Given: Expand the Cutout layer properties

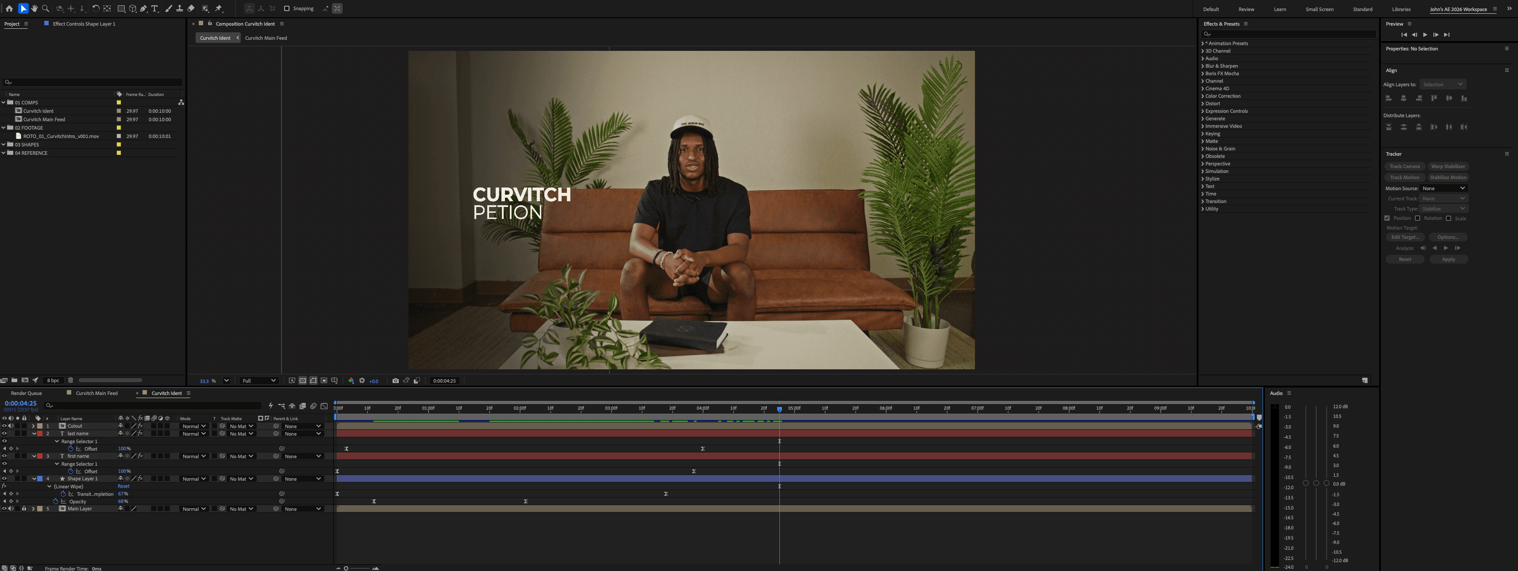Looking at the screenshot, I should [33, 426].
